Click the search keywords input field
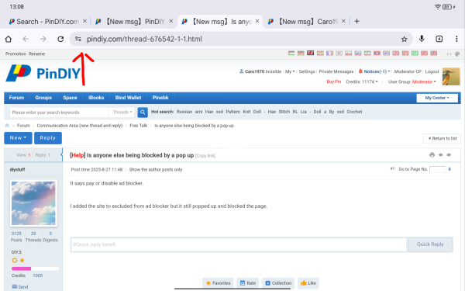 pyautogui.click(x=60, y=113)
